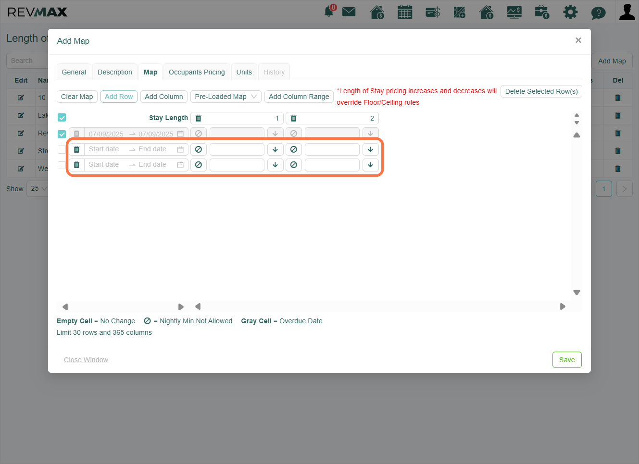Viewport: 639px width, 464px height.
Task: Click trash icon on second empty date row
Action: tap(76, 165)
